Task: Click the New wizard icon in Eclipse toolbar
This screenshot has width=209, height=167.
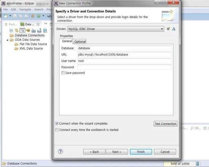Action: [x=6, y=16]
